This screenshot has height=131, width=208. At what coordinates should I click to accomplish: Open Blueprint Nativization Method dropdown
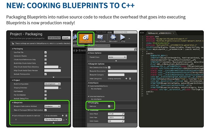pos(53,106)
